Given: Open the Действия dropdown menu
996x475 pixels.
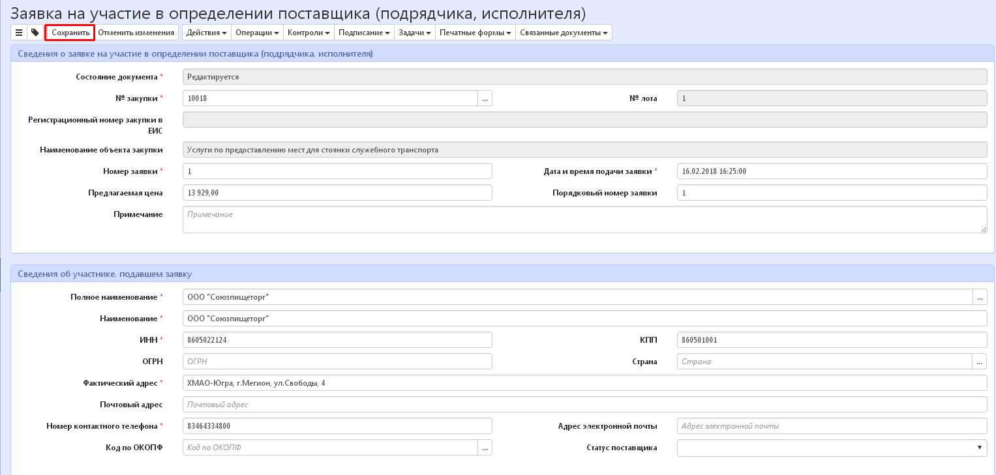Looking at the screenshot, I should pos(206,33).
